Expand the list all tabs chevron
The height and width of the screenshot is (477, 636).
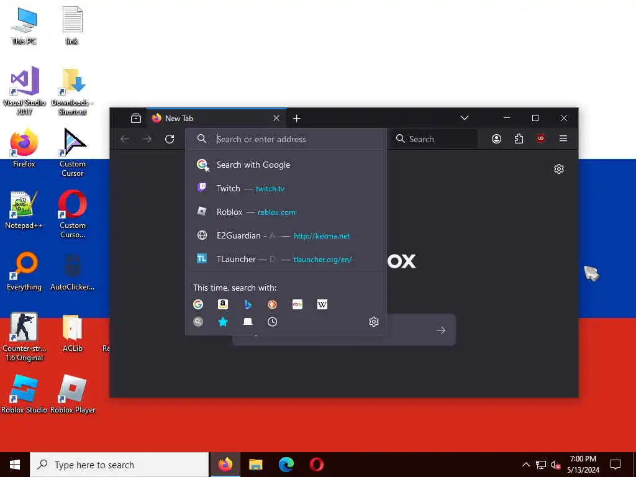coord(465,118)
